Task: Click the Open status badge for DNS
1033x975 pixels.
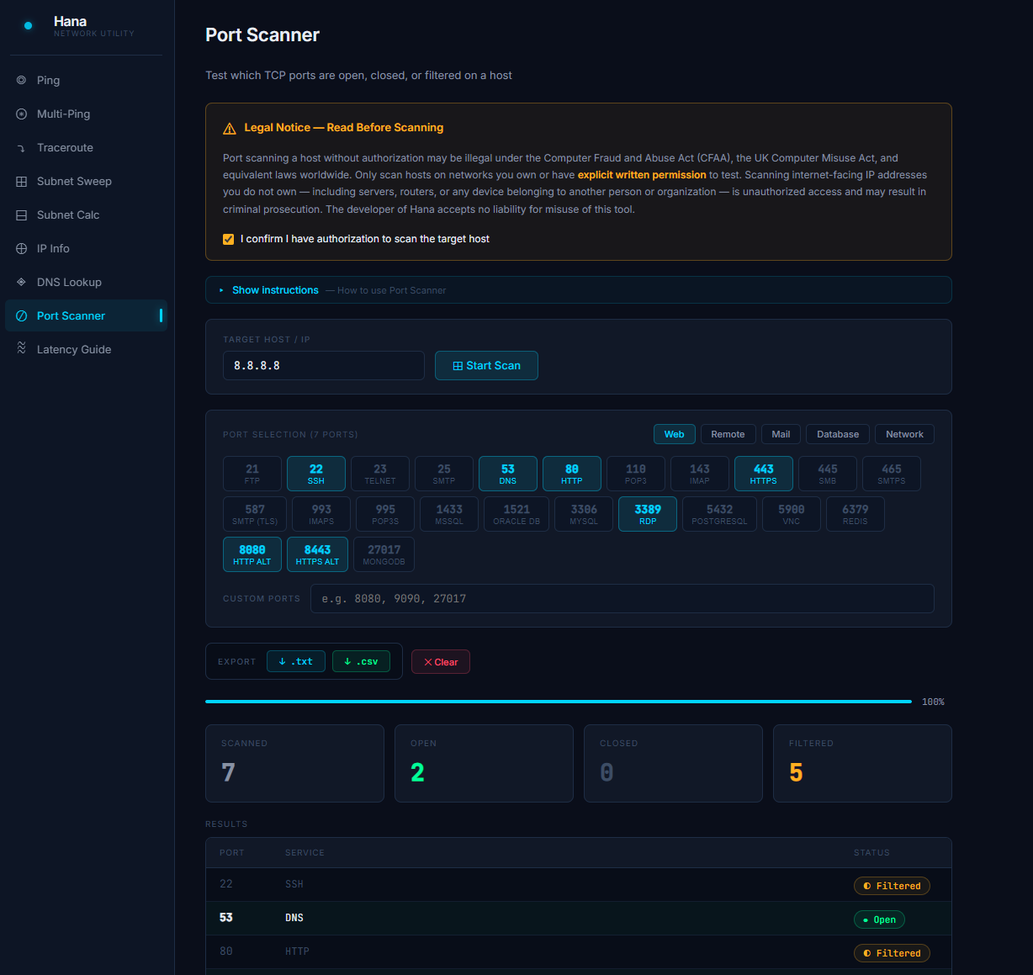Action: [x=879, y=919]
